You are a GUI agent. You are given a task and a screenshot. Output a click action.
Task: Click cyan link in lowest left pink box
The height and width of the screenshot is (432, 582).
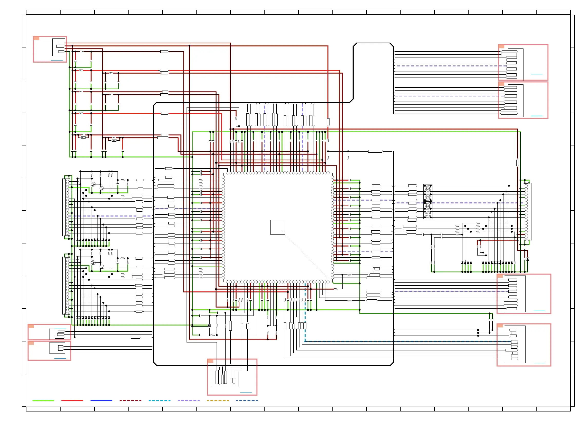pyautogui.click(x=60, y=358)
